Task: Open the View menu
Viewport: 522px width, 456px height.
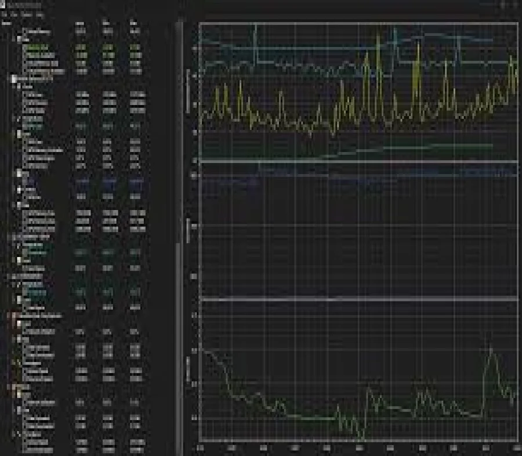Action: (x=14, y=15)
